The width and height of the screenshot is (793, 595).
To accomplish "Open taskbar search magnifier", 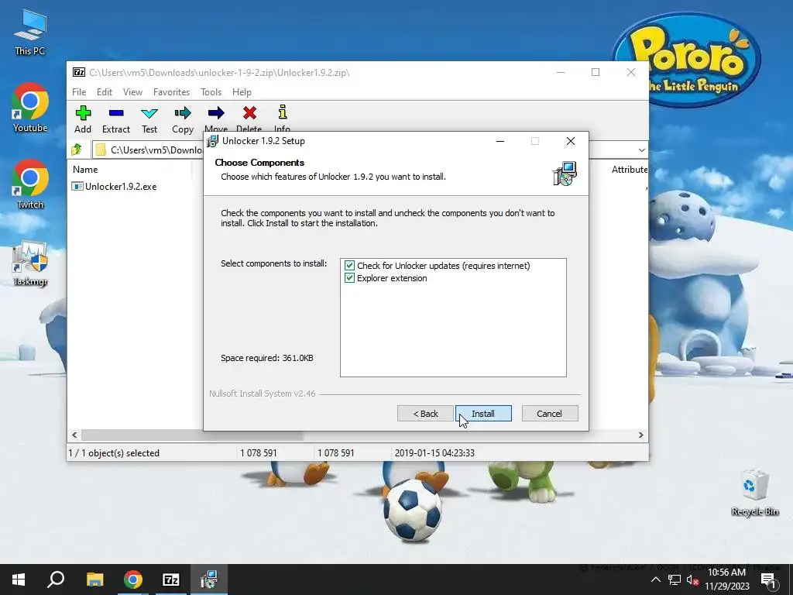I will tap(56, 580).
